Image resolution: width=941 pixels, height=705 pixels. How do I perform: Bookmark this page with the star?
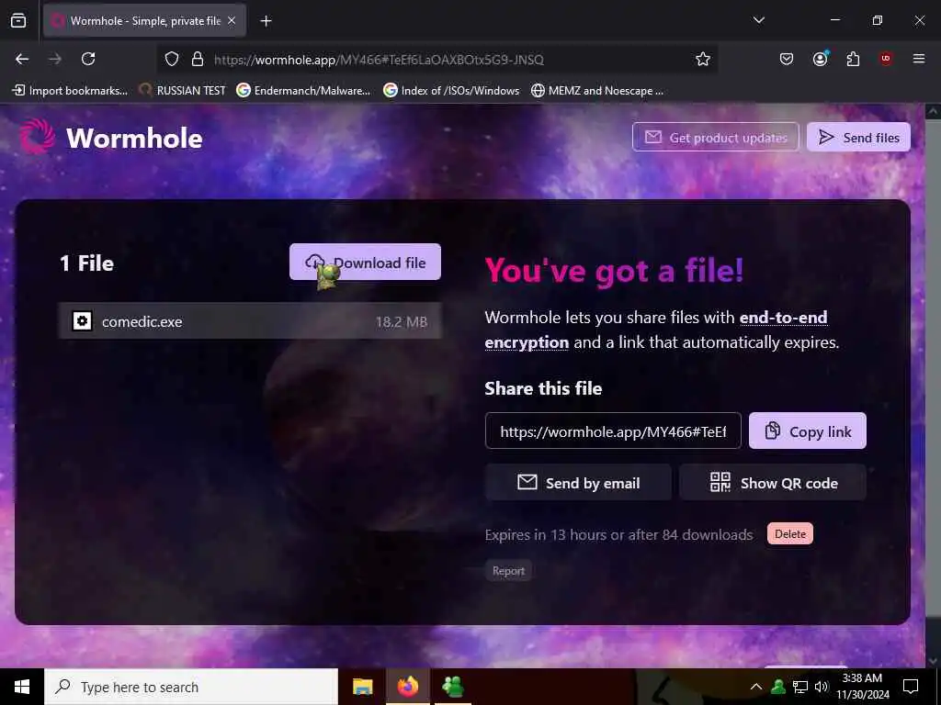click(703, 59)
